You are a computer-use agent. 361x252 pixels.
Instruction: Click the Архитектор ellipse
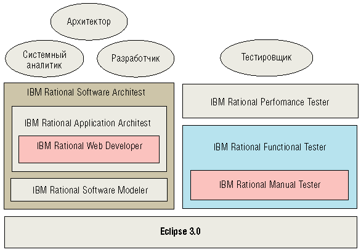(89, 22)
